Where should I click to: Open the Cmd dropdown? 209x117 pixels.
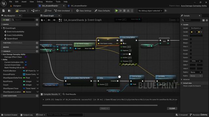(40, 115)
